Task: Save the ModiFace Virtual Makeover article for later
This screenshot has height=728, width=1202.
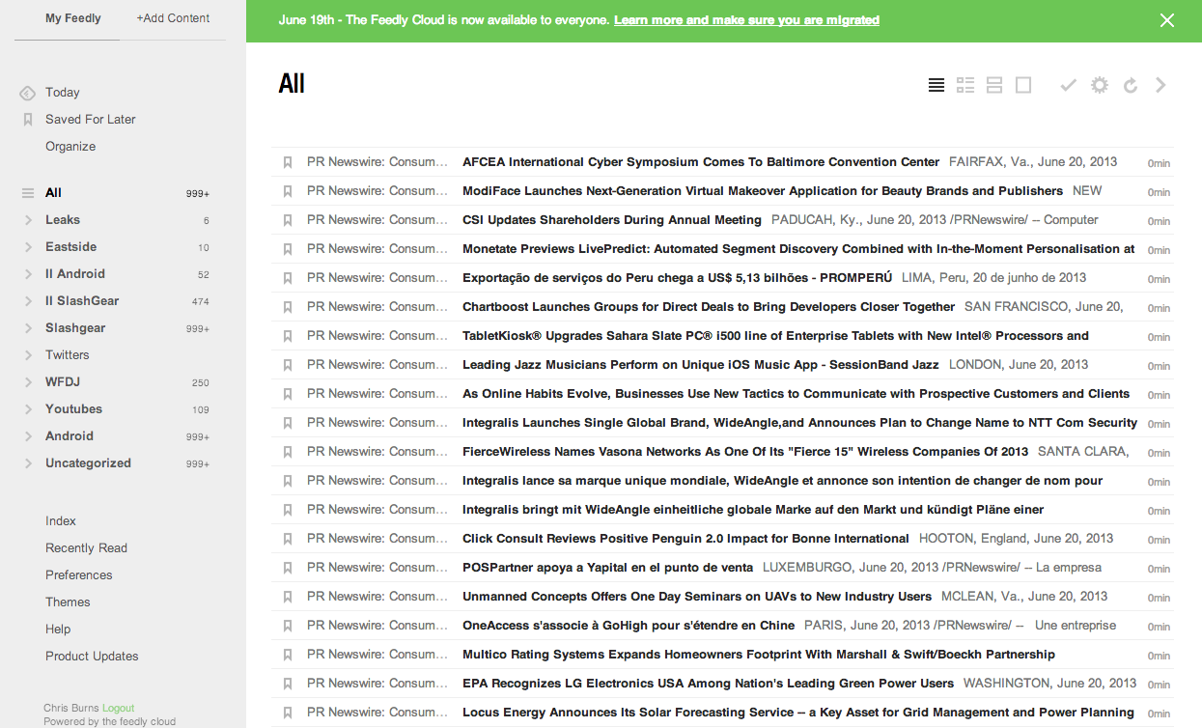Action: (287, 191)
